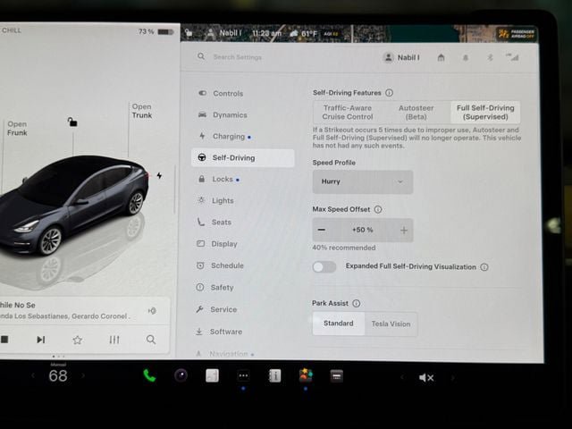Viewport: 572px width, 429px height.
Task: Open the Safety settings section
Action: pos(214,288)
